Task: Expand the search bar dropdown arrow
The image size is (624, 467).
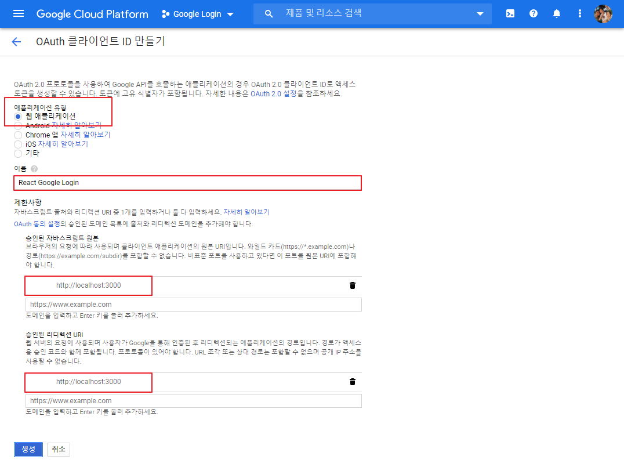Action: point(480,14)
